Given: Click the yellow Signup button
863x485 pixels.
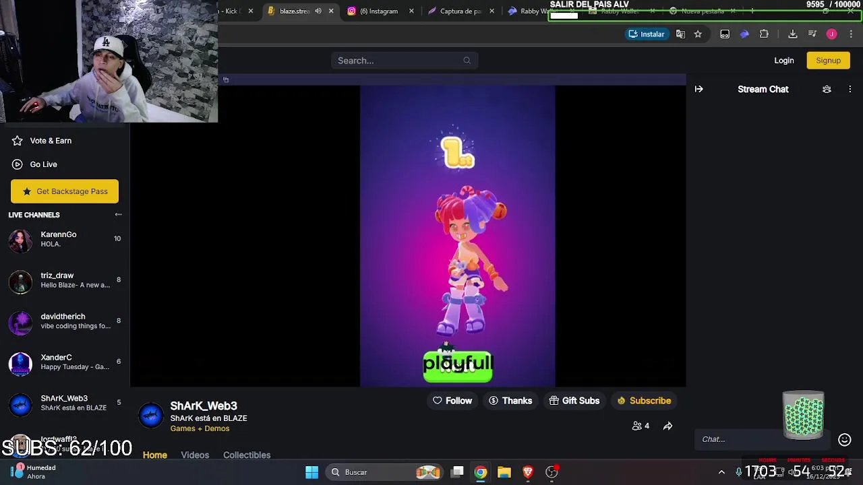Looking at the screenshot, I should click(x=828, y=61).
